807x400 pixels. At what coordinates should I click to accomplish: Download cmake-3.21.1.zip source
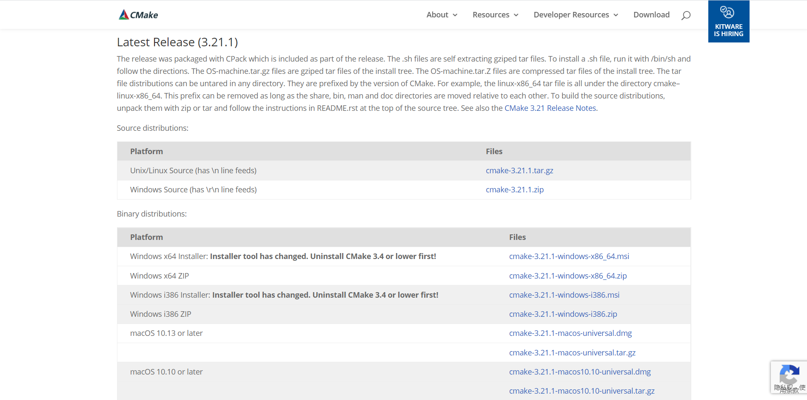(x=515, y=190)
